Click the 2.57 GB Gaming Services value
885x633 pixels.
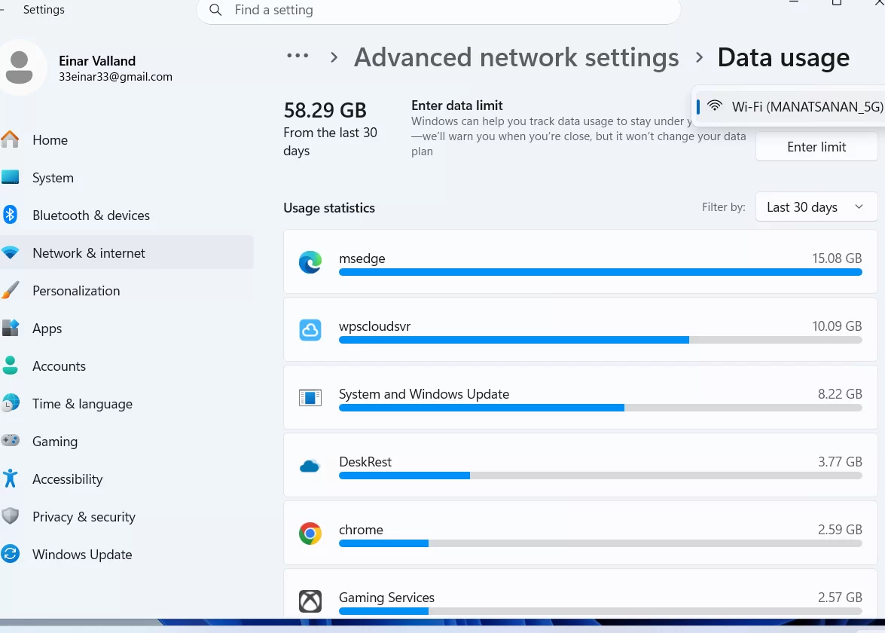840,597
